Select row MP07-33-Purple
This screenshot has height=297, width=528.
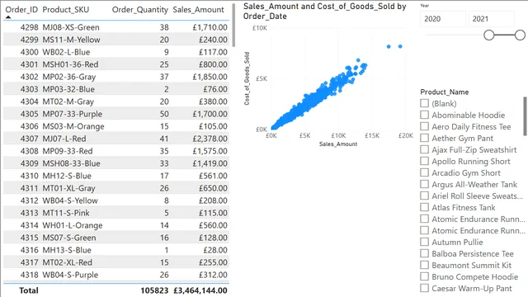click(116, 114)
